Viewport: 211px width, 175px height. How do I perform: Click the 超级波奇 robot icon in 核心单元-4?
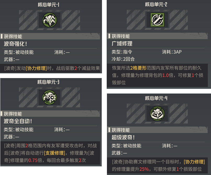pyautogui.click(x=157, y=114)
